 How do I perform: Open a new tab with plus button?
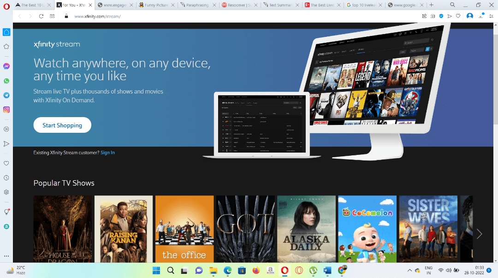pyautogui.click(x=431, y=5)
